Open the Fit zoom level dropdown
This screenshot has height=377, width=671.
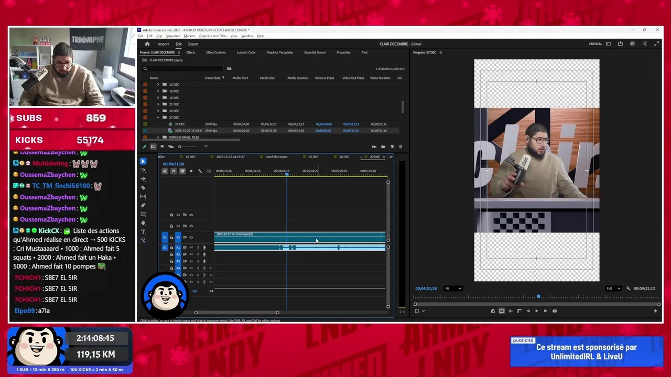[453, 289]
